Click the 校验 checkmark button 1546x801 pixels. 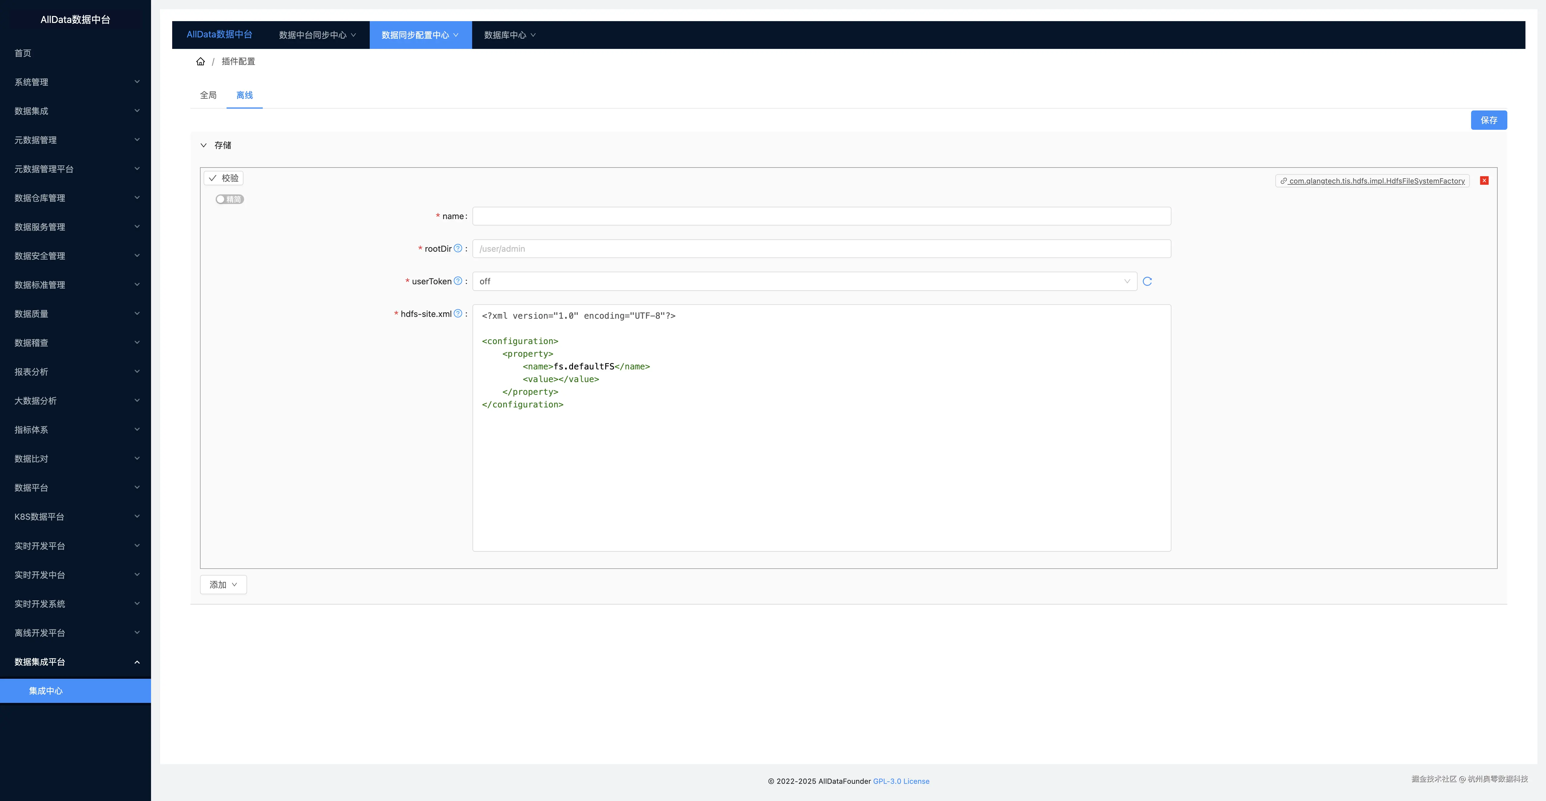click(223, 178)
